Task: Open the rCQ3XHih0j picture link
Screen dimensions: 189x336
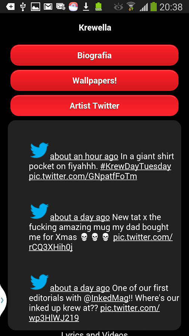Action: coord(51,247)
